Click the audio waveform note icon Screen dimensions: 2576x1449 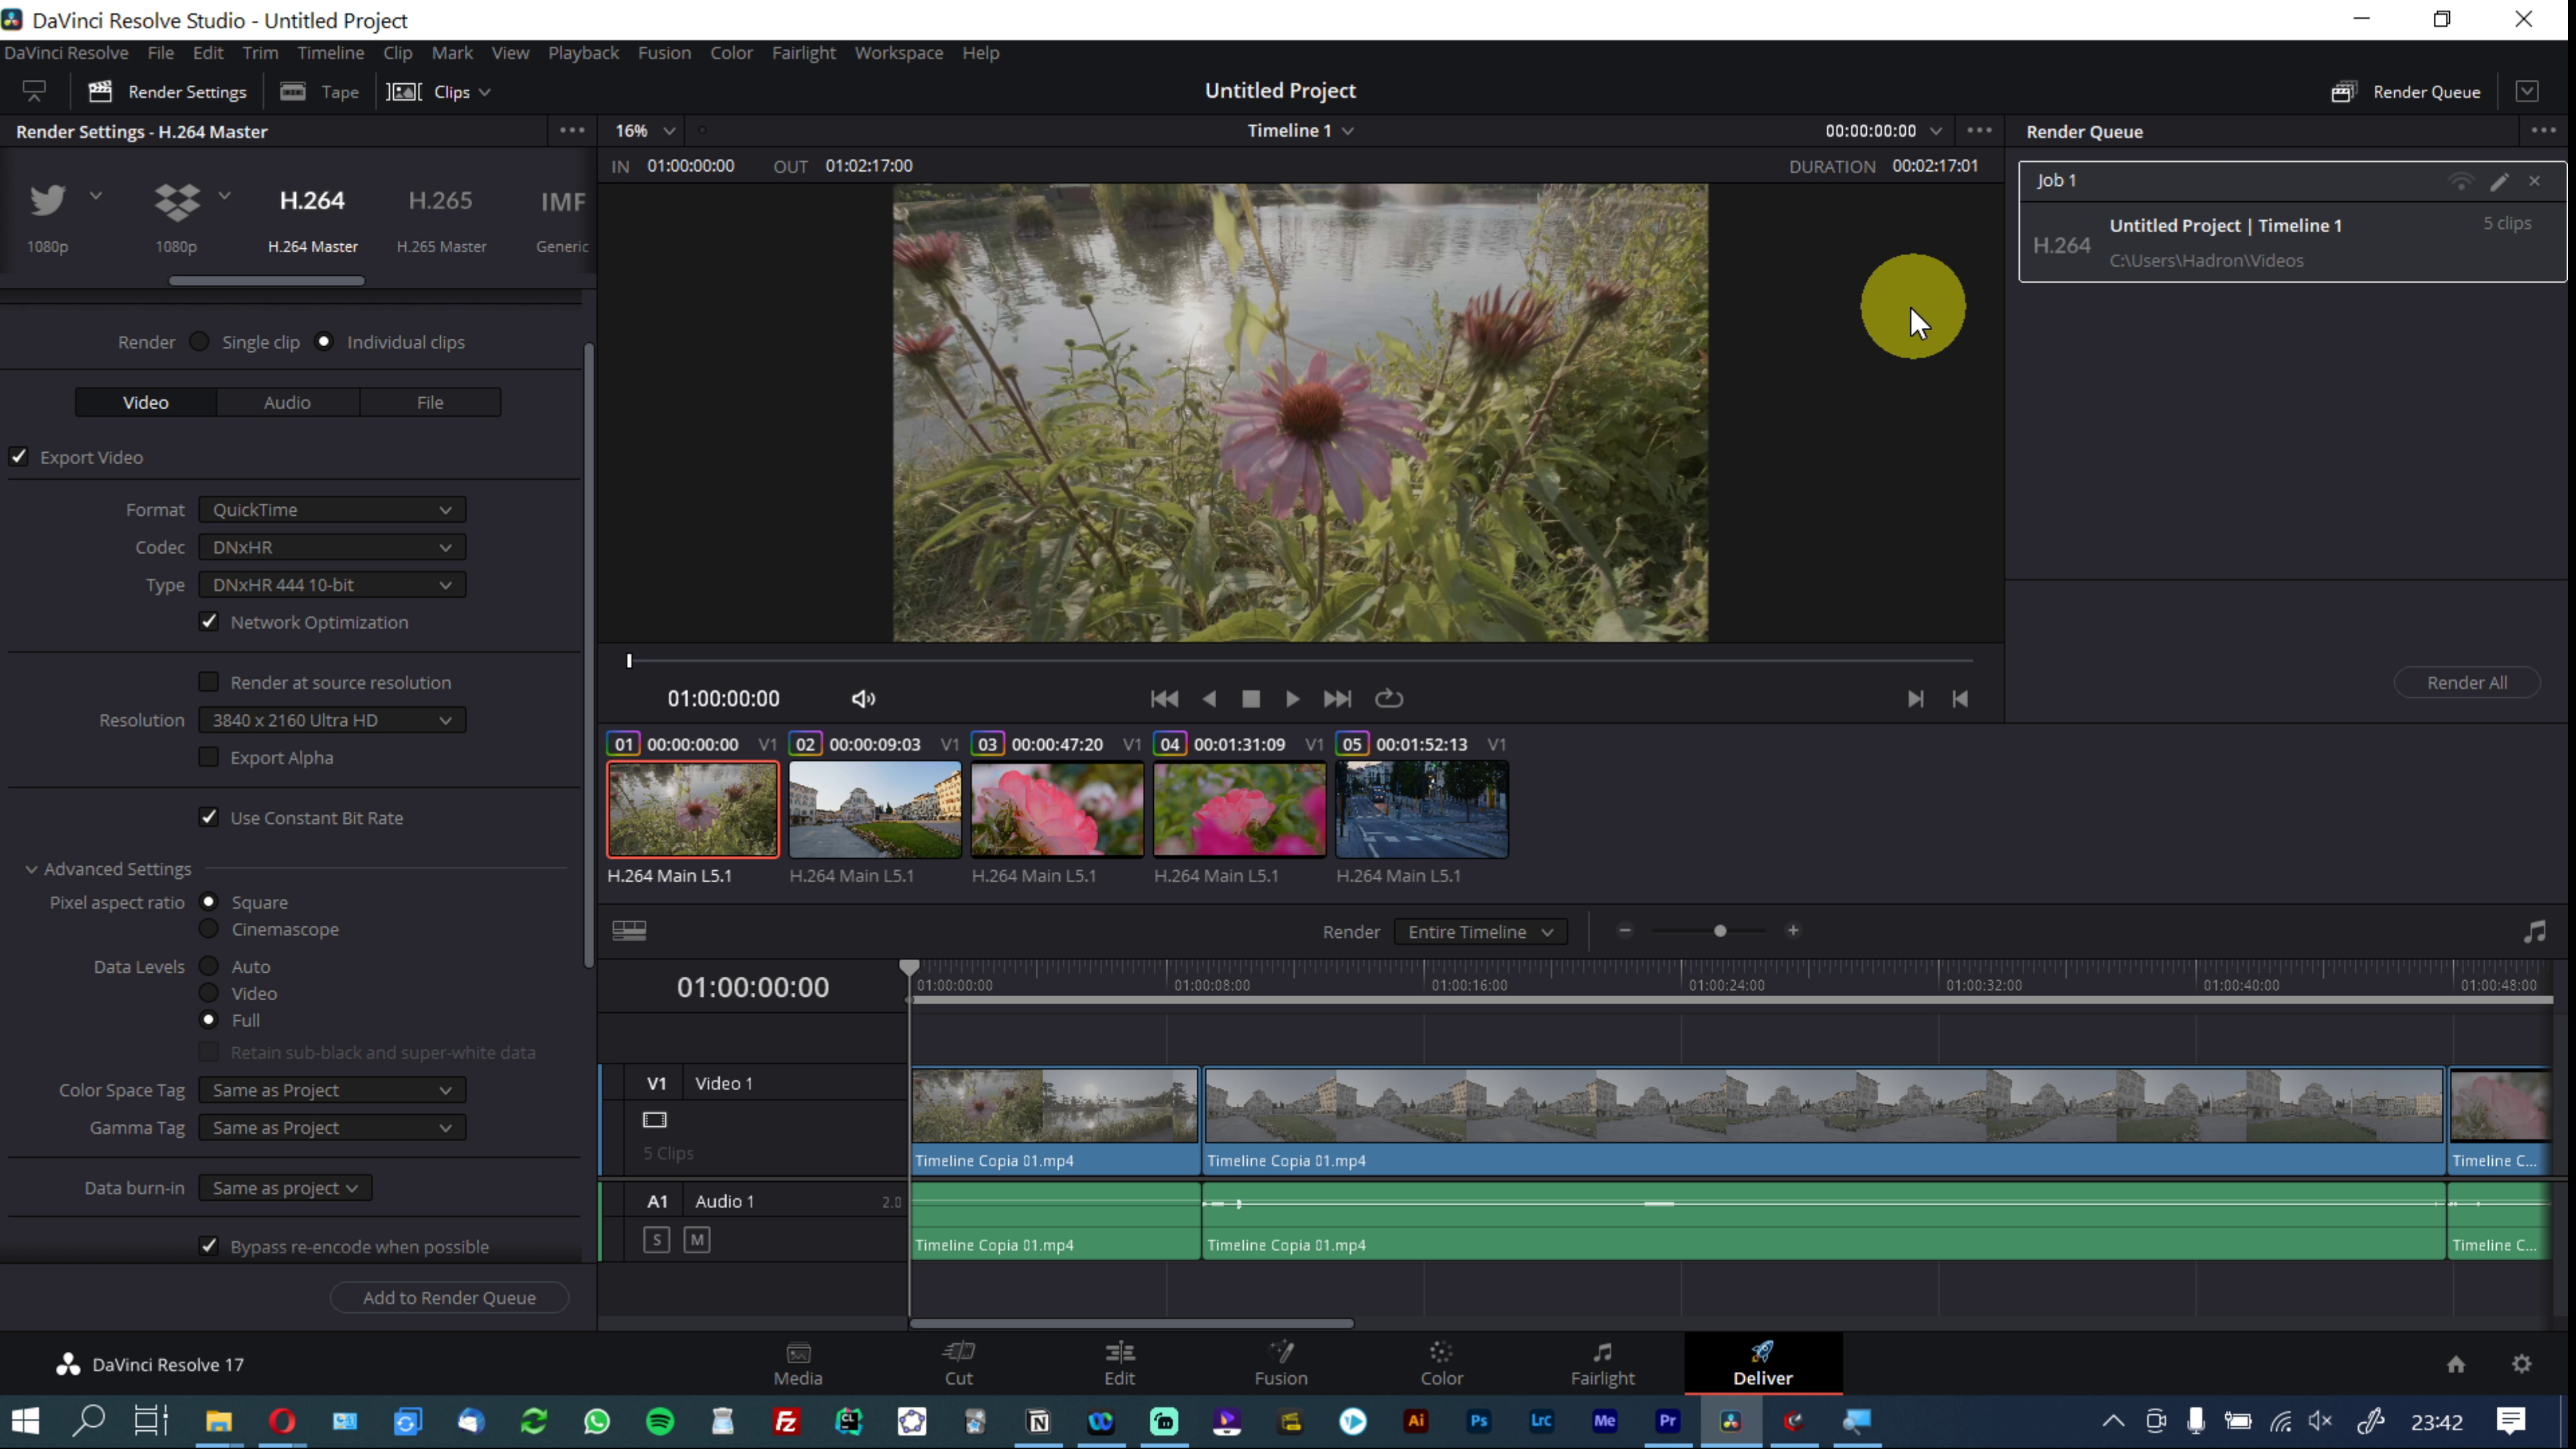pos(2534,932)
